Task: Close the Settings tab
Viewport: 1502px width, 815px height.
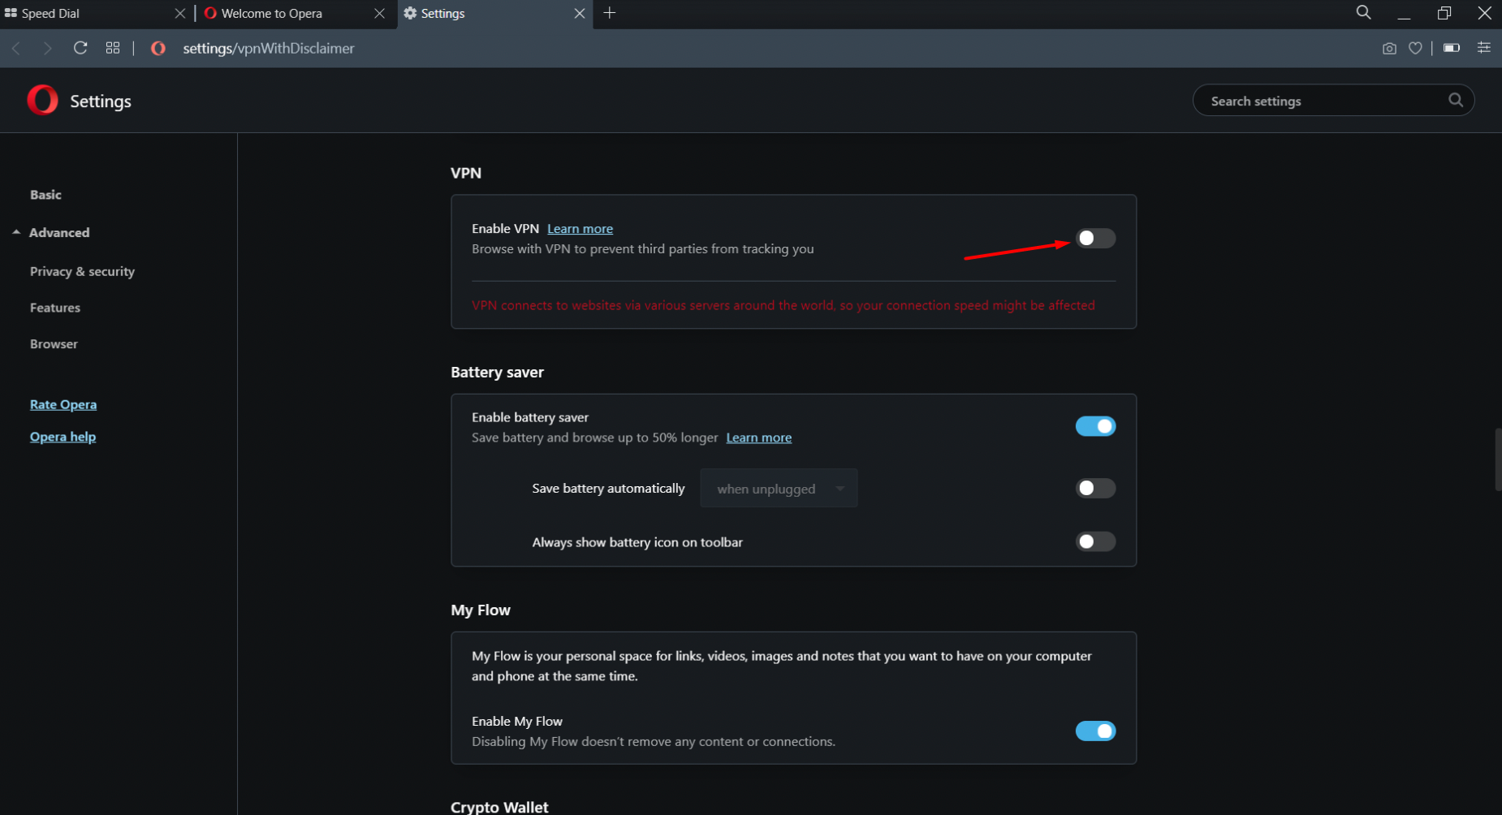Action: [579, 14]
